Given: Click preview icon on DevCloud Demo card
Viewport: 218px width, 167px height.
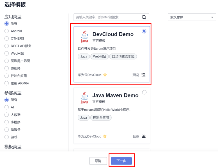Looking at the screenshot, I should point(143,75).
